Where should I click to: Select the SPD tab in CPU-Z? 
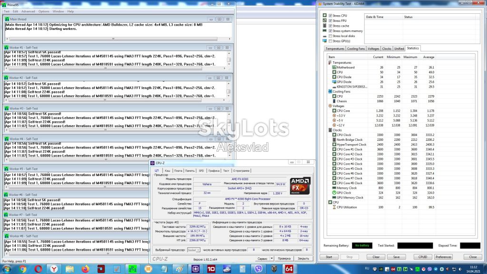coord(201,171)
